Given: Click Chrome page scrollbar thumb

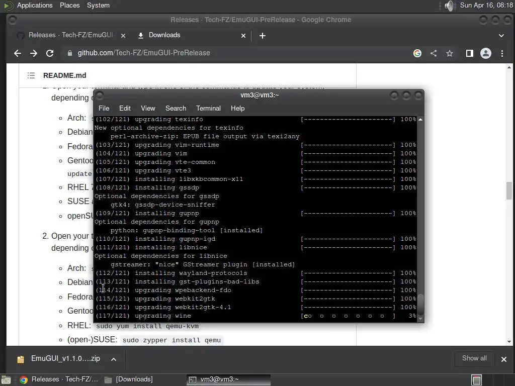Looking at the screenshot, I should [509, 190].
